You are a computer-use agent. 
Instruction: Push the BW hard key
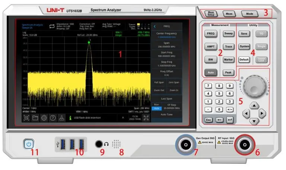tap(211, 60)
